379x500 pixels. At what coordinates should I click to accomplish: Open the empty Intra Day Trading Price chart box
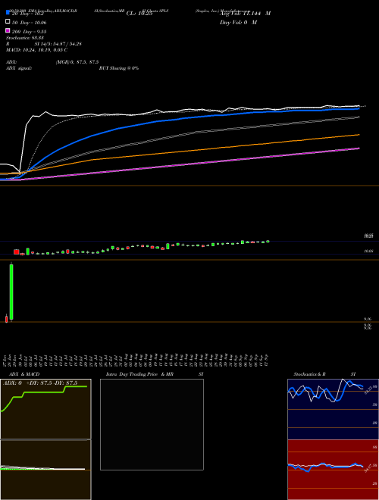click(x=152, y=424)
